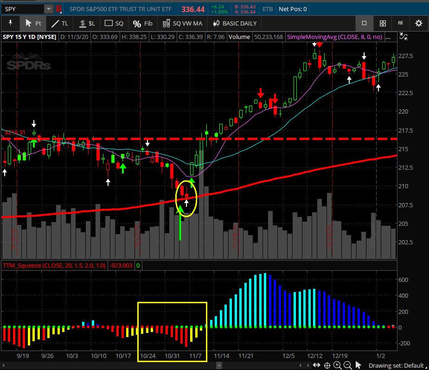Click the Open value O: 333.69
The height and width of the screenshot is (370, 429).
[105, 37]
